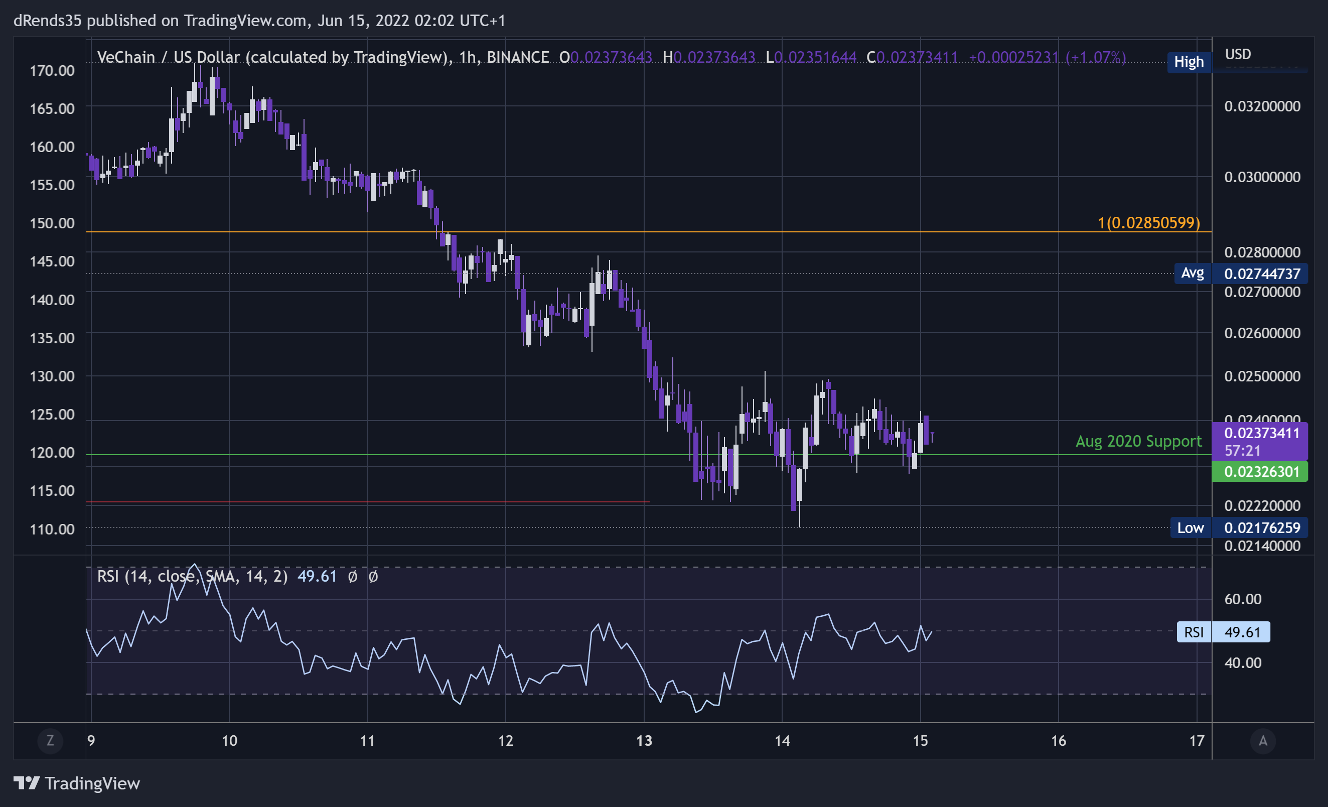Open the TradingView logo link
This screenshot has height=807, width=1328.
(77, 783)
